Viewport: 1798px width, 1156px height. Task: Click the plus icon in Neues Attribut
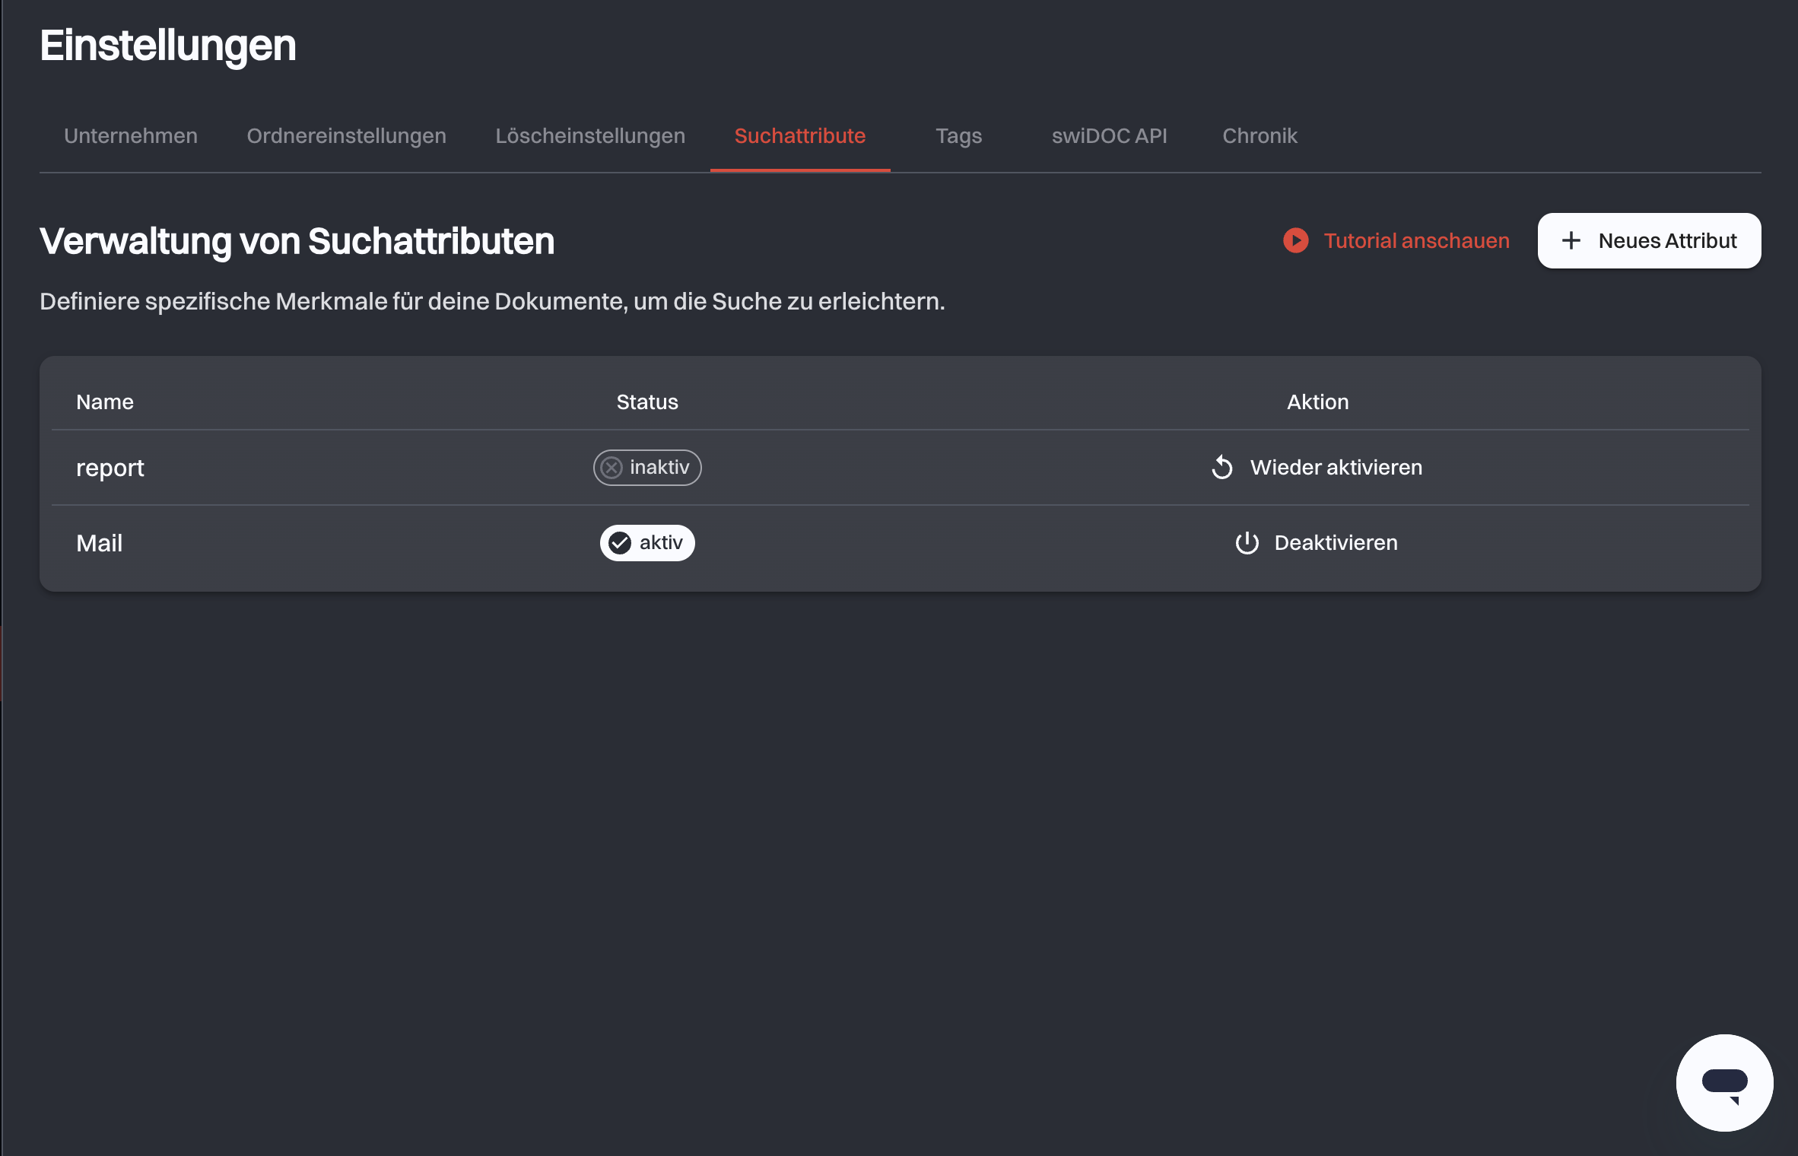coord(1571,240)
